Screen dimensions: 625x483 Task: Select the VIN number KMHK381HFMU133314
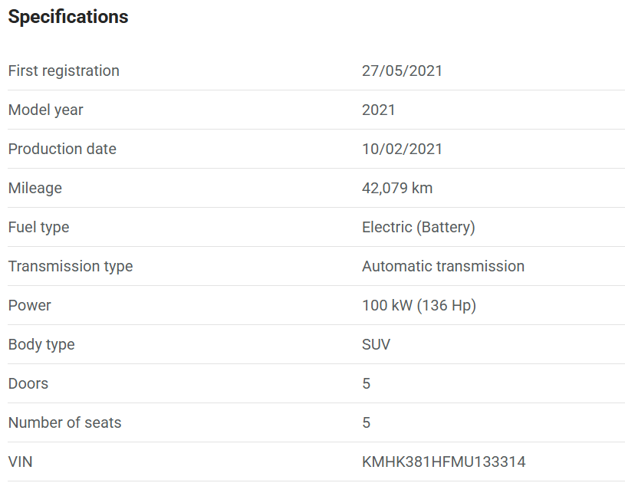(443, 462)
